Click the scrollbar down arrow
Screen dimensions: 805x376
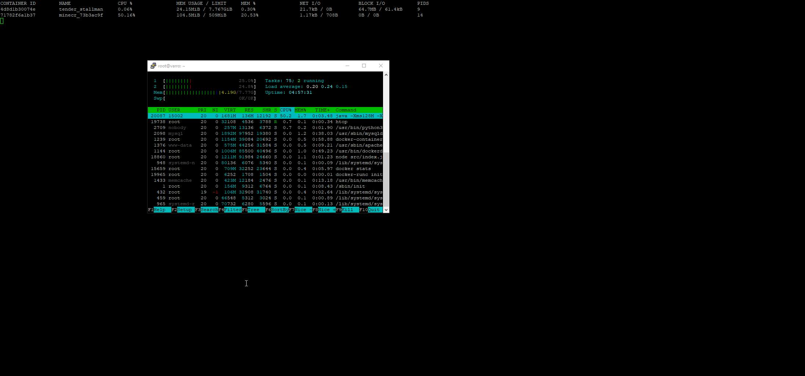(x=386, y=210)
